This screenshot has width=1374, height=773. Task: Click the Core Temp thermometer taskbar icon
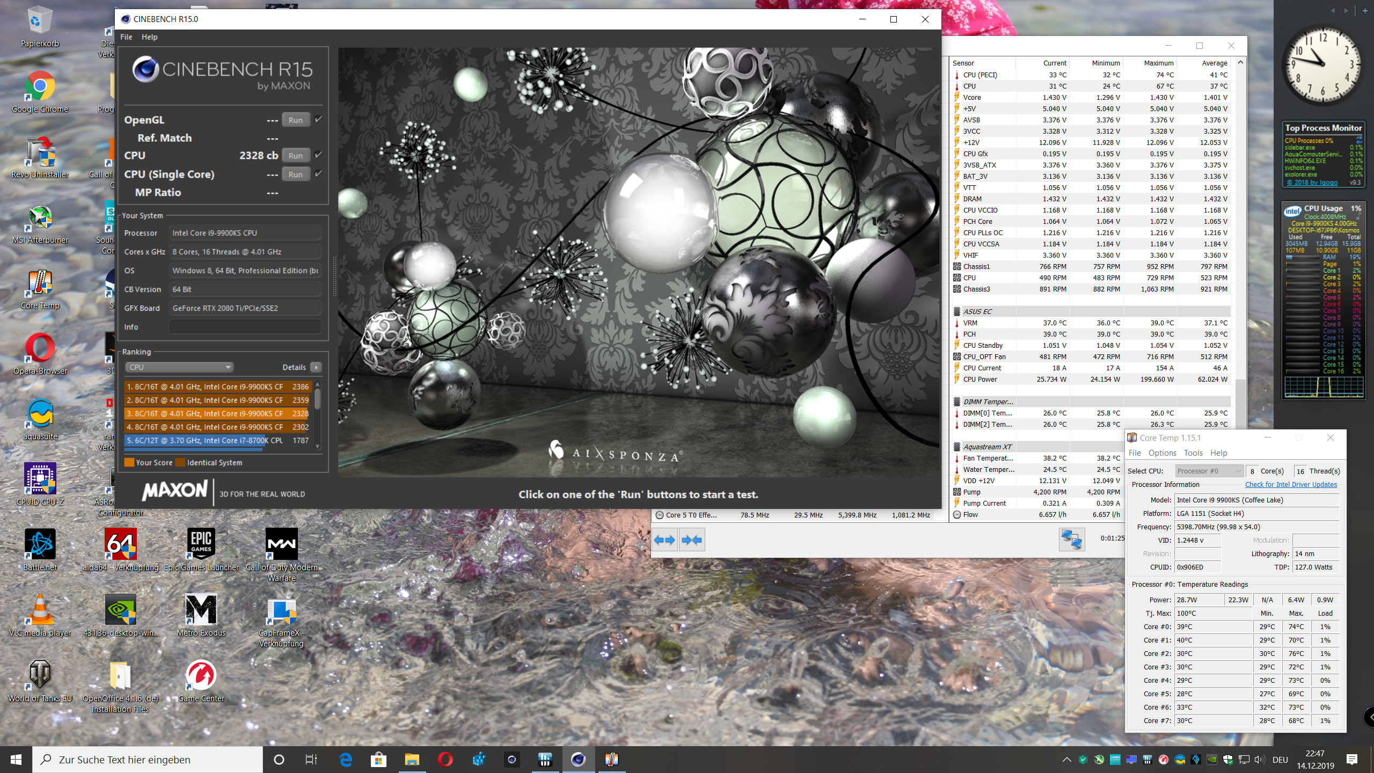(611, 759)
